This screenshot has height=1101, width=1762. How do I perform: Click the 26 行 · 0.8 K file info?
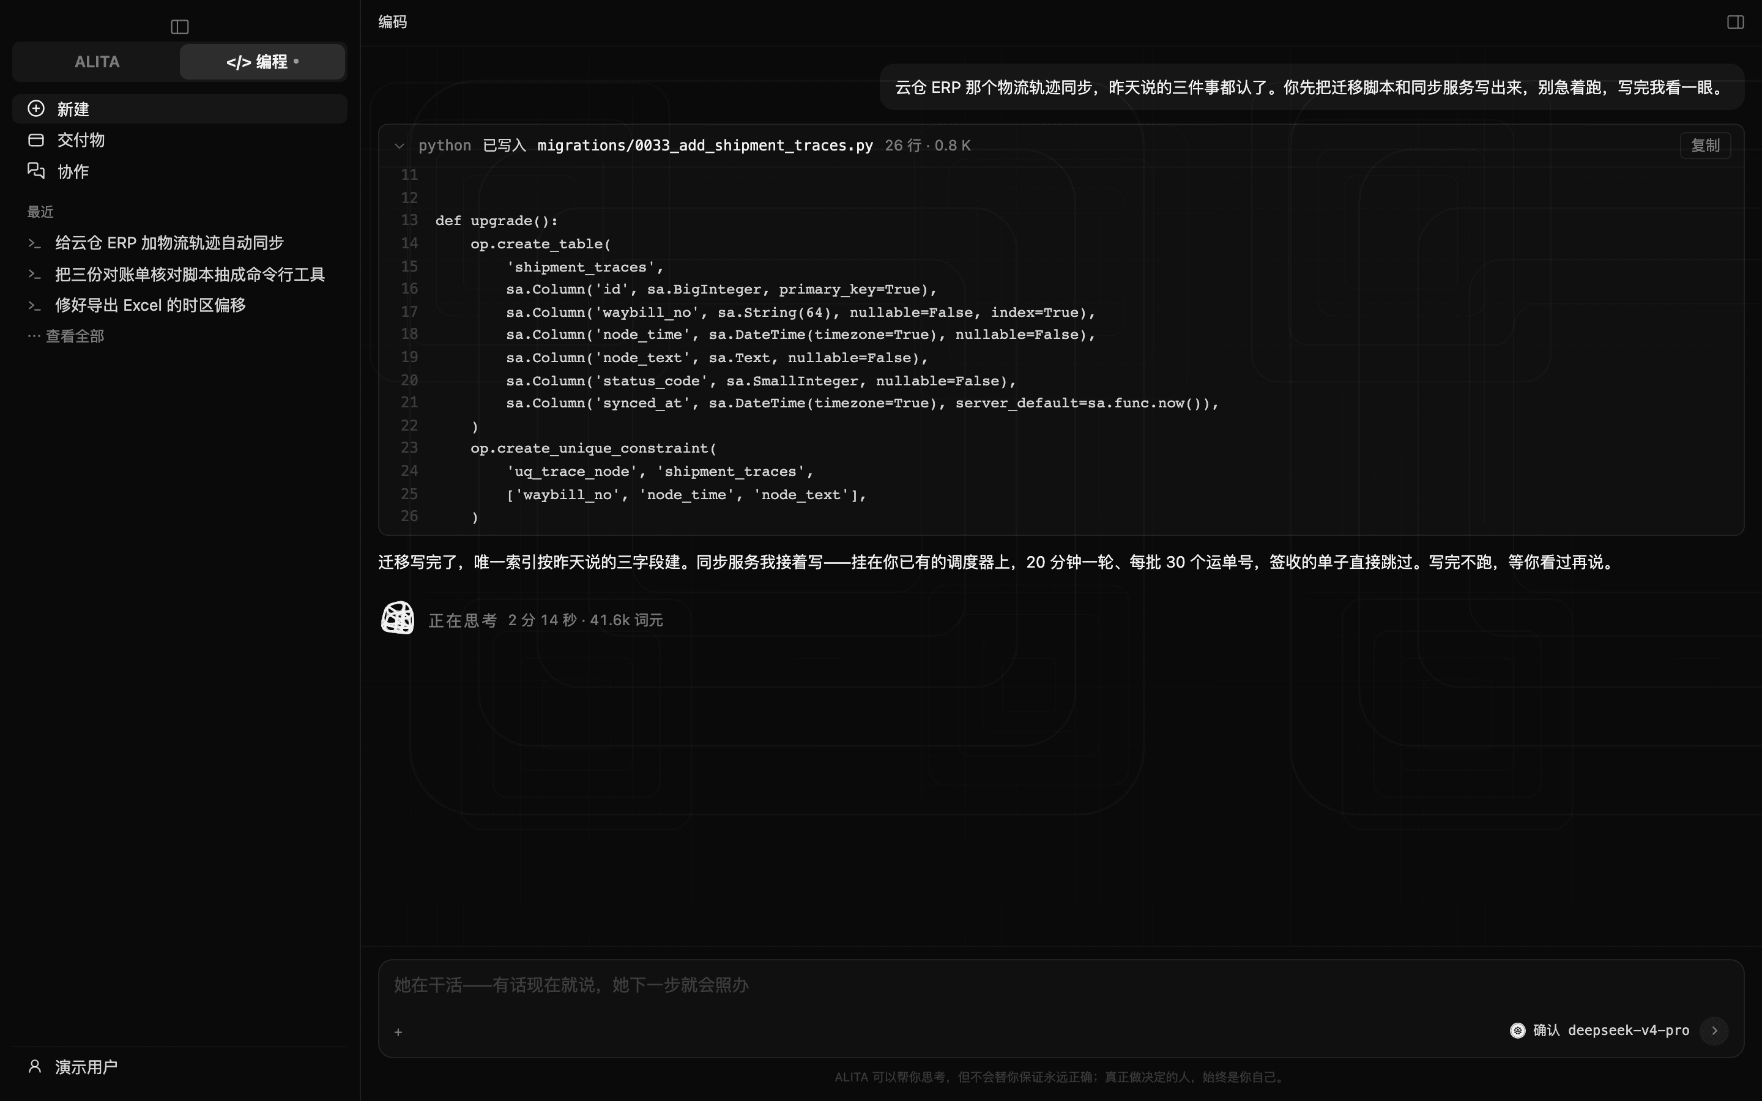tap(927, 146)
